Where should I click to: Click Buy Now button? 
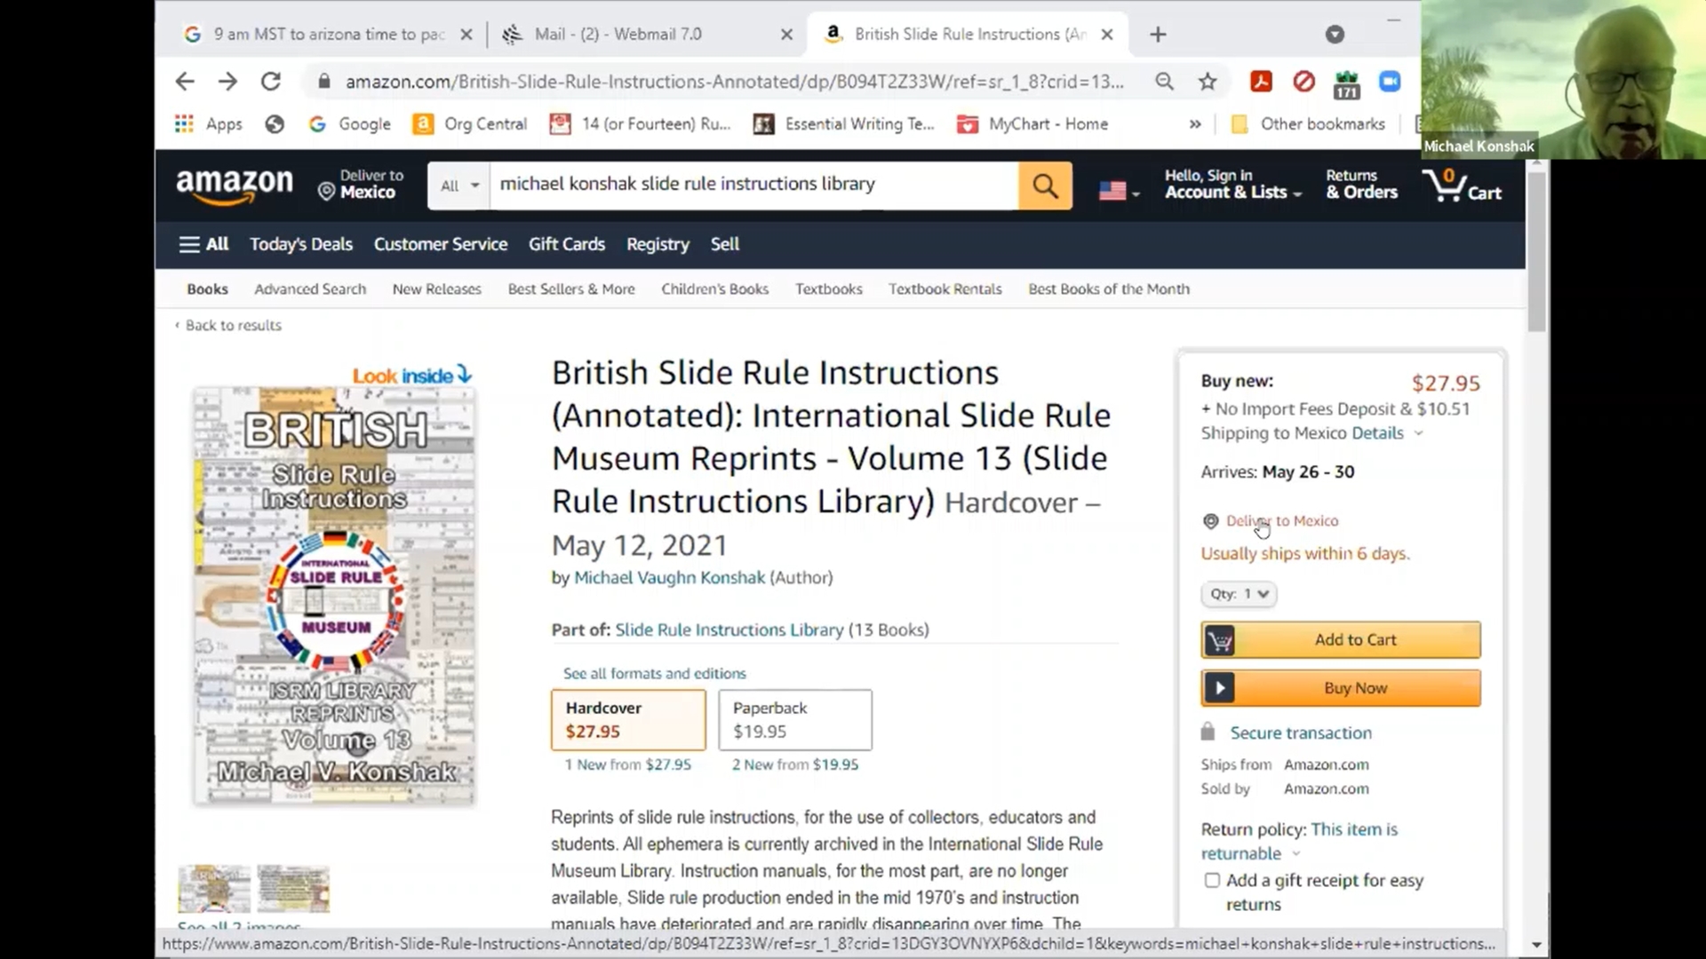pos(1341,688)
